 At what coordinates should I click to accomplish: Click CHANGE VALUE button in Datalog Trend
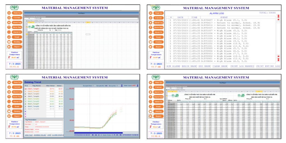pyautogui.click(x=40, y=135)
